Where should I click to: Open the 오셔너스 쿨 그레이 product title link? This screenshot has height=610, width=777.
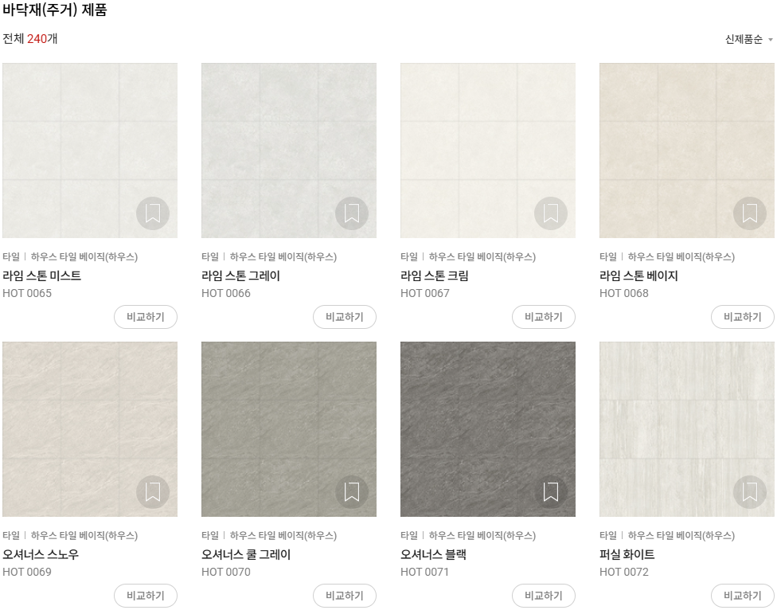tap(246, 554)
